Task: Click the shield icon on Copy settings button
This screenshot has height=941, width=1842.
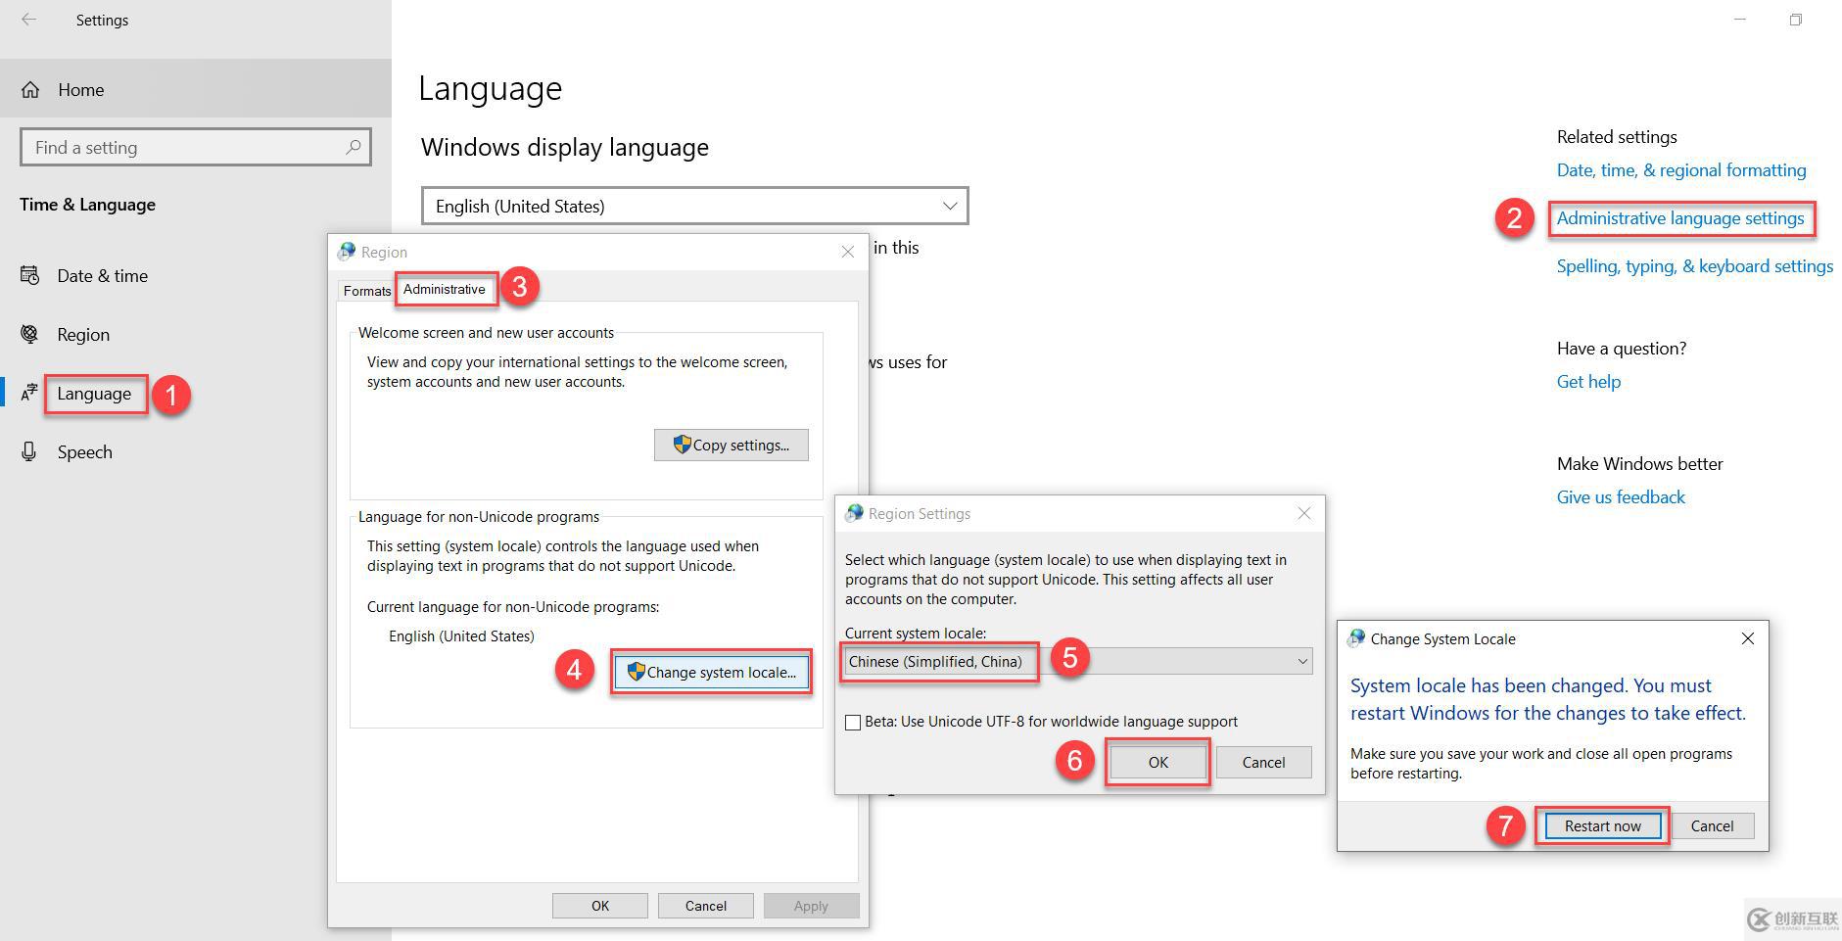Action: tap(683, 445)
